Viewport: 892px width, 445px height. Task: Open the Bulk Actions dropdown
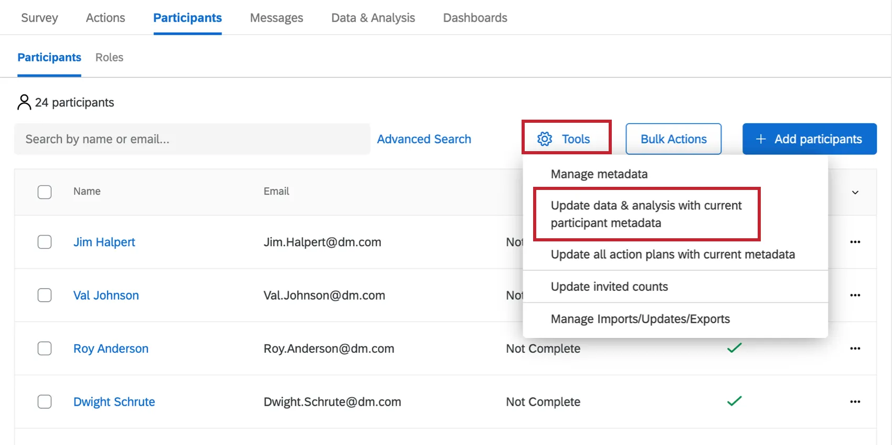point(673,139)
